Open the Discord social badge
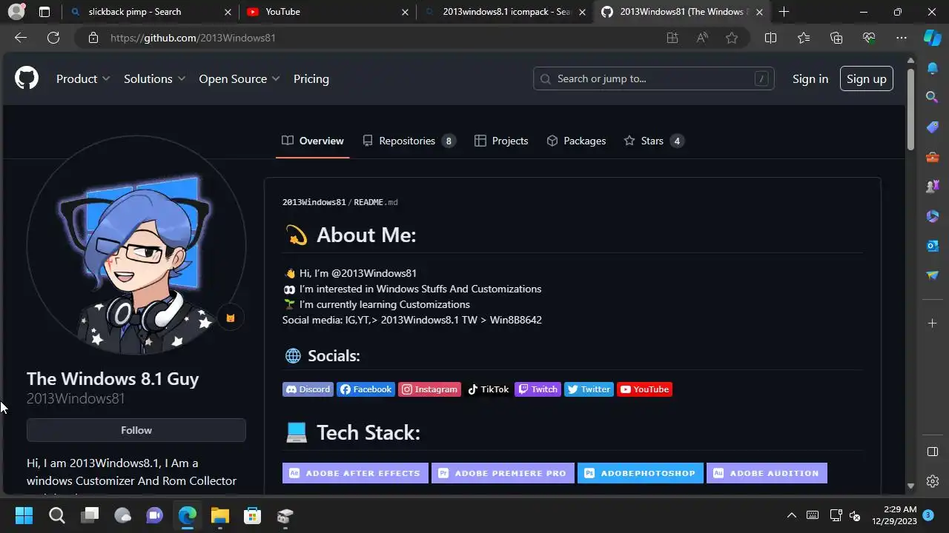 point(308,389)
